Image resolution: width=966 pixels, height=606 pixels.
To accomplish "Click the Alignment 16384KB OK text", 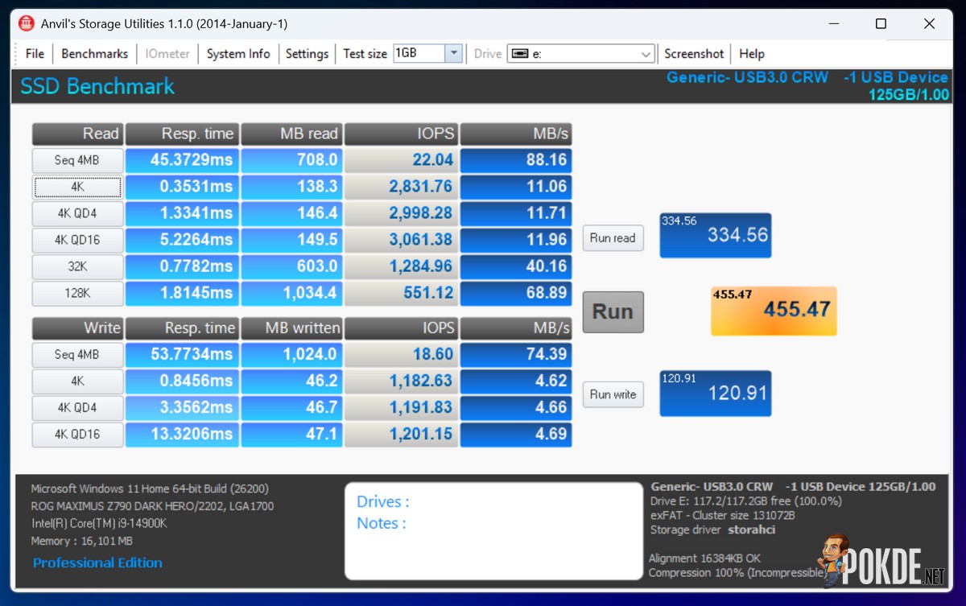I will [x=707, y=558].
